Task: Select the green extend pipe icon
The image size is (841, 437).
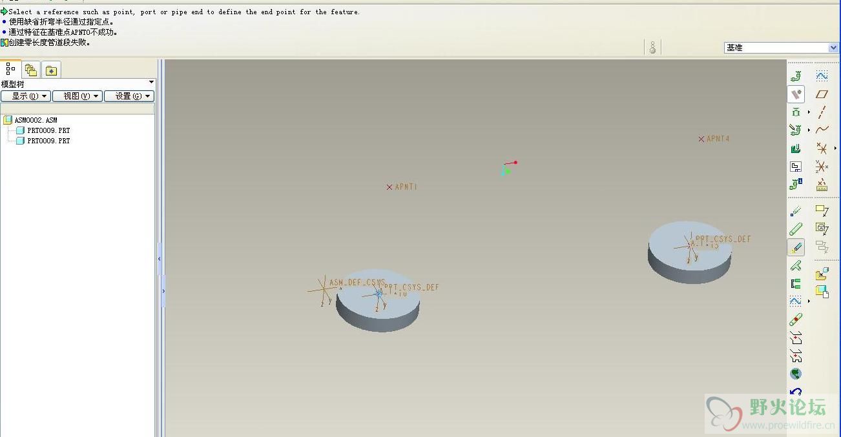Action: [796, 229]
